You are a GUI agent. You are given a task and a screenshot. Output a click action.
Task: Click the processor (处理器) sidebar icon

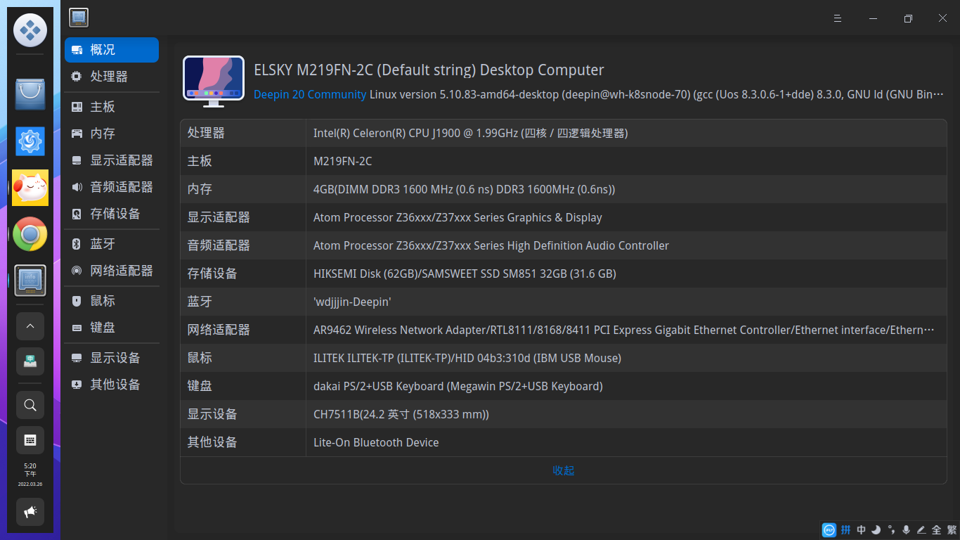tap(77, 77)
